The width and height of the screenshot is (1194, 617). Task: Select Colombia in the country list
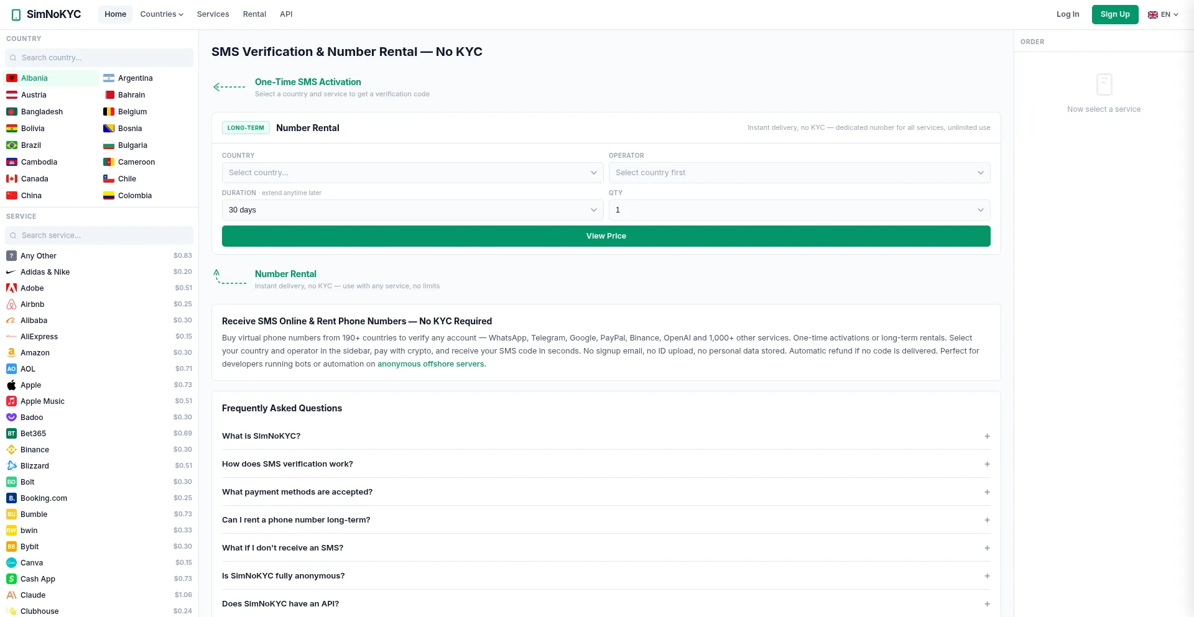coord(148,196)
